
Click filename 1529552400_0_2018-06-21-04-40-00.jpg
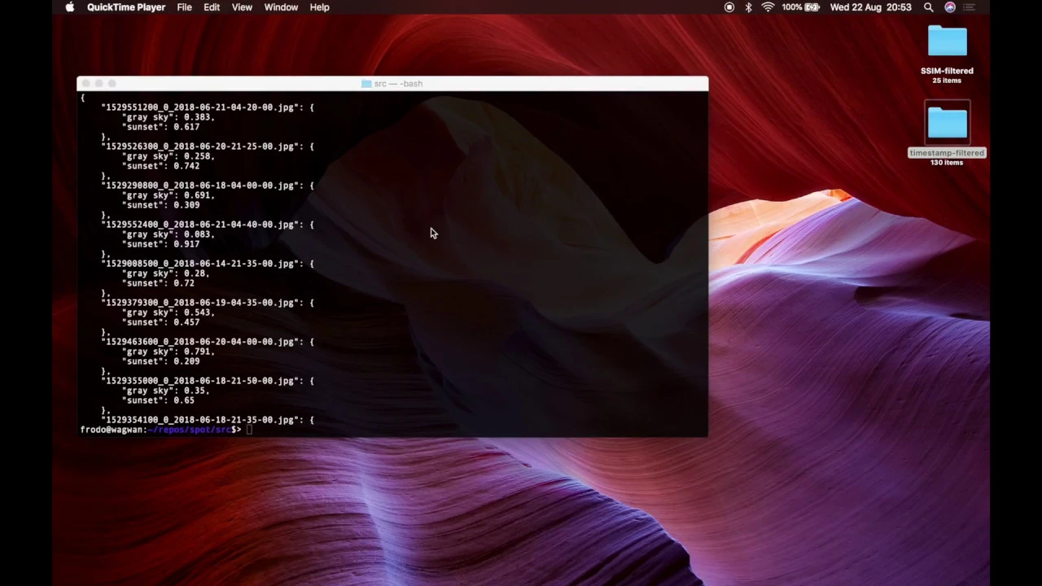pos(199,225)
